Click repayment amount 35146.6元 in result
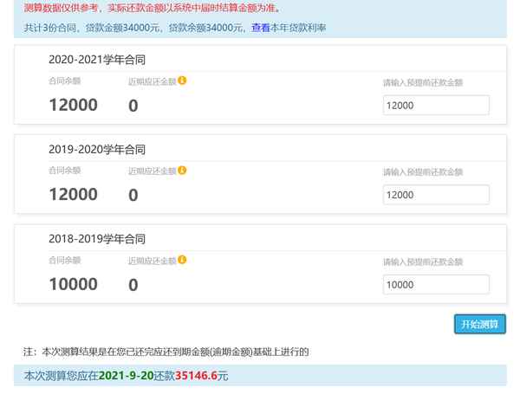Screen dimensions: 520x394 click(202, 376)
